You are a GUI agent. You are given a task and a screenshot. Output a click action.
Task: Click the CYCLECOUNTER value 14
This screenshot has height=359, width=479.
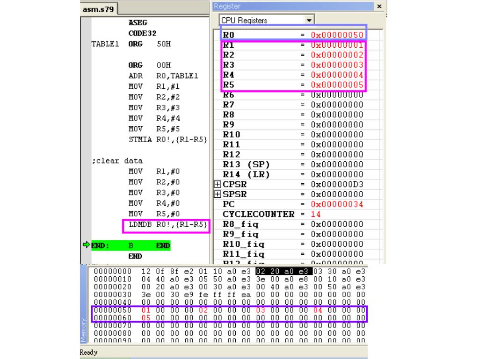[317, 213]
